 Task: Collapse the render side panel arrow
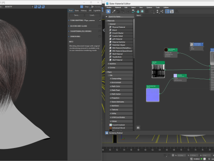104,30
